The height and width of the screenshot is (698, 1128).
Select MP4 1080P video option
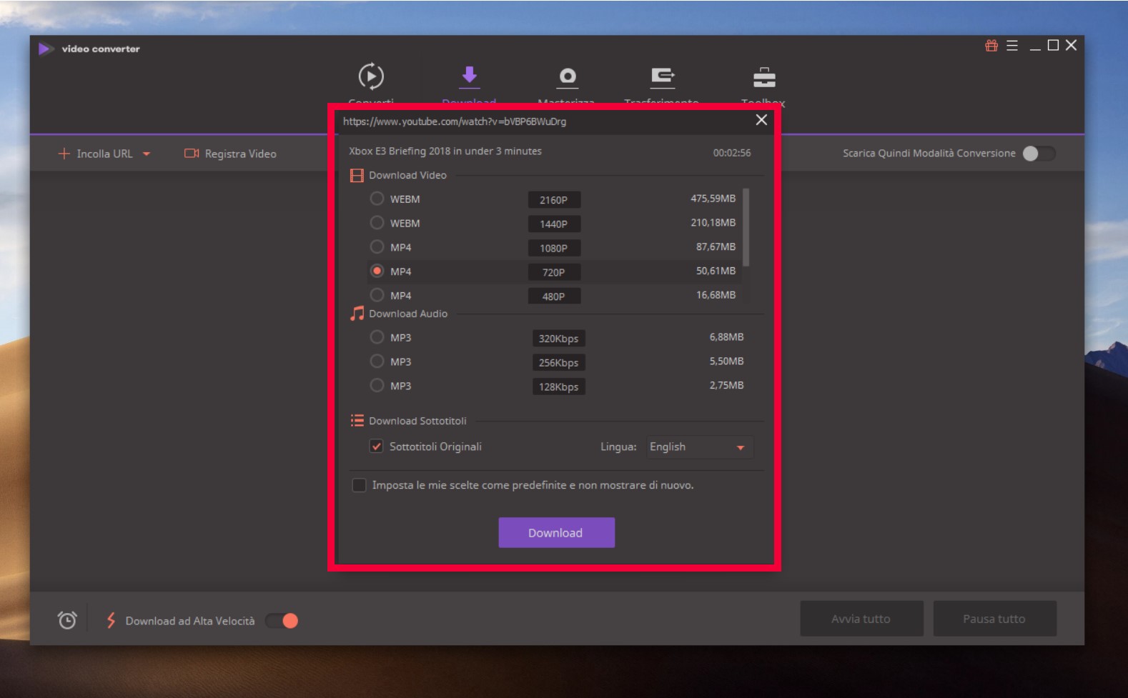(377, 247)
